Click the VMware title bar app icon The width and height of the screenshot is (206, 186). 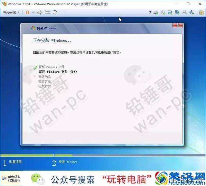4,4
